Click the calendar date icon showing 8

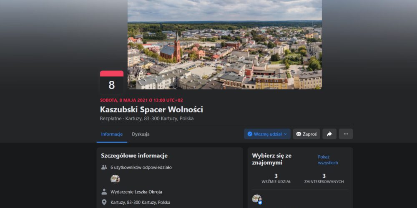click(x=112, y=82)
